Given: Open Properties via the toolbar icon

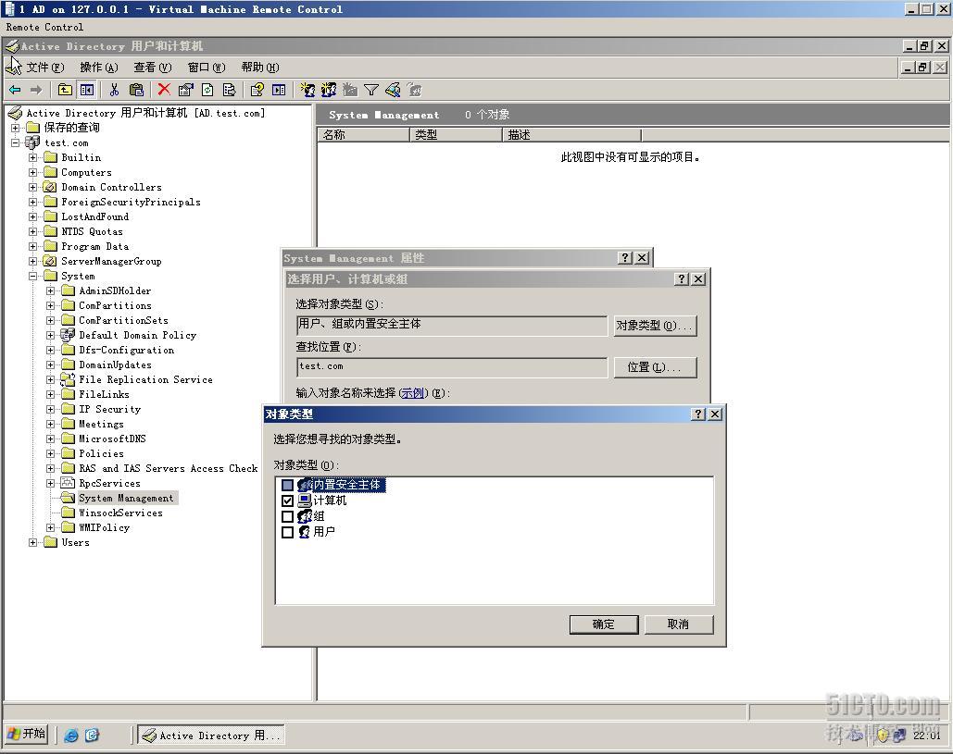Looking at the screenshot, I should (x=185, y=90).
